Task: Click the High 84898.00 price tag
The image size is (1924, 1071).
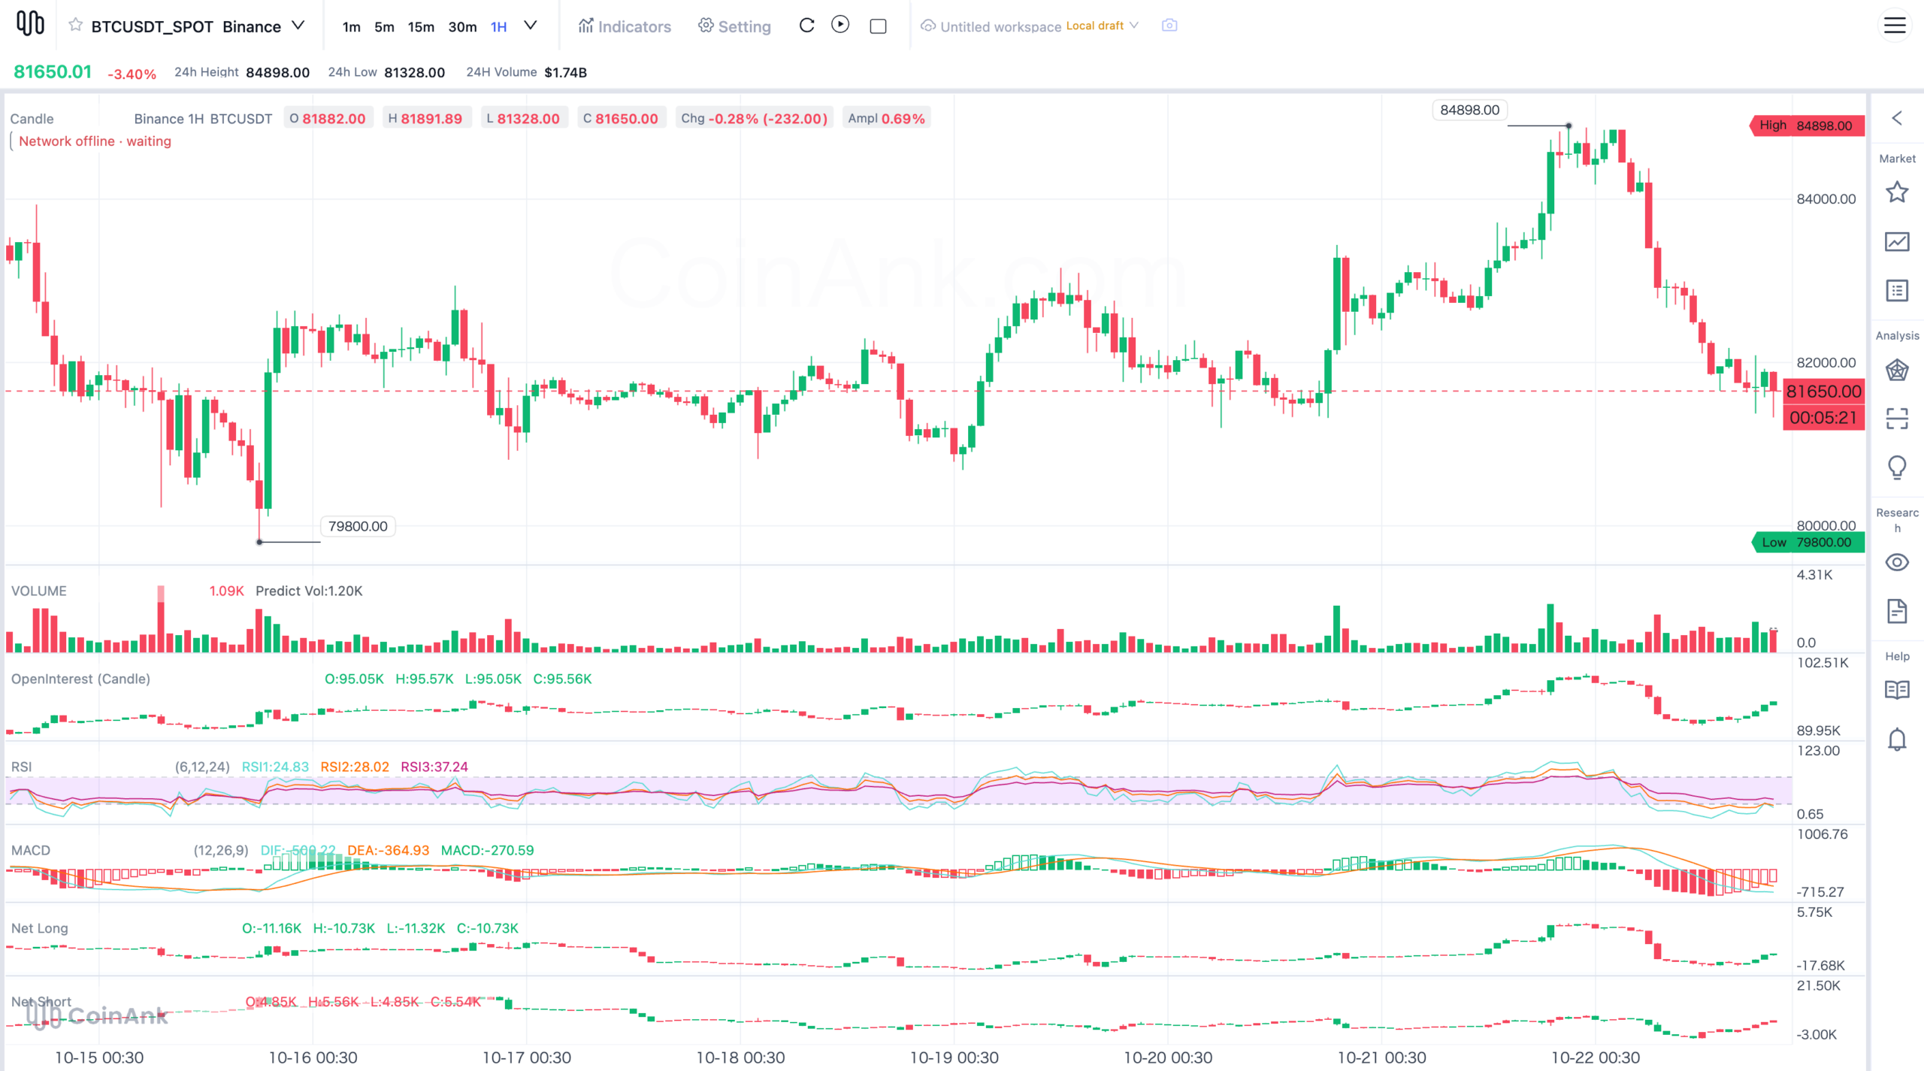Action: pyautogui.click(x=1807, y=126)
